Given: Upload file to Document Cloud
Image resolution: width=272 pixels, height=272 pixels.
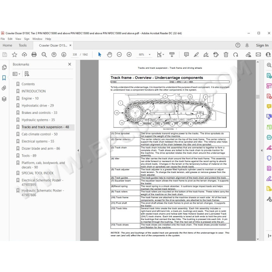Looking at the screenshot, I should pyautogui.click(x=24, y=55).
